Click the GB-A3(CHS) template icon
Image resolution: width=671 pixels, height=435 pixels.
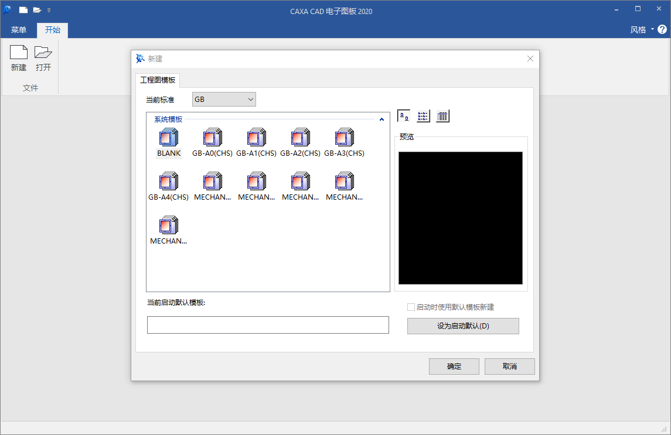tap(344, 138)
